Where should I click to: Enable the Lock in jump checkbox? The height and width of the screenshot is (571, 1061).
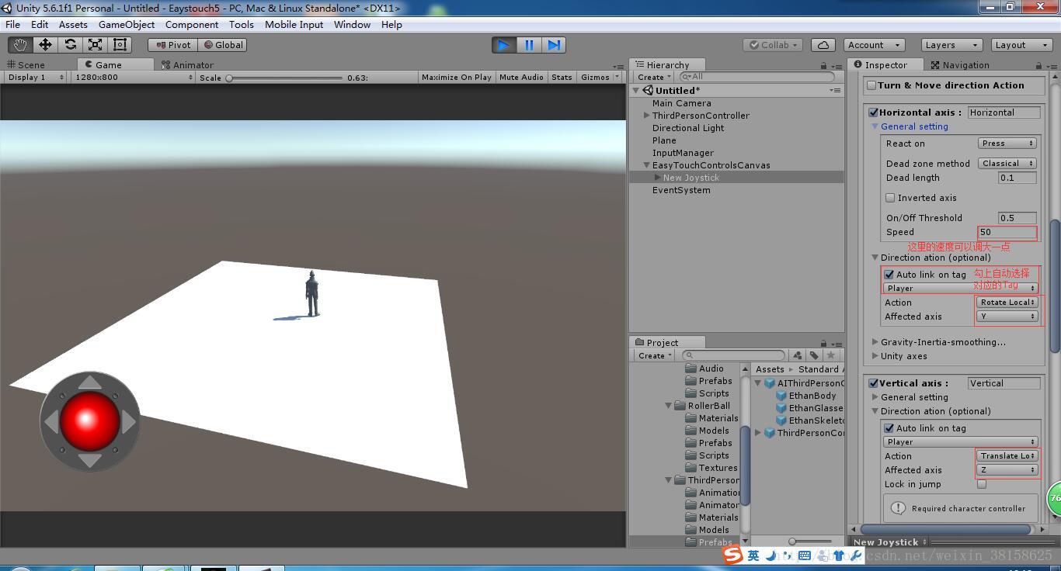pos(982,484)
